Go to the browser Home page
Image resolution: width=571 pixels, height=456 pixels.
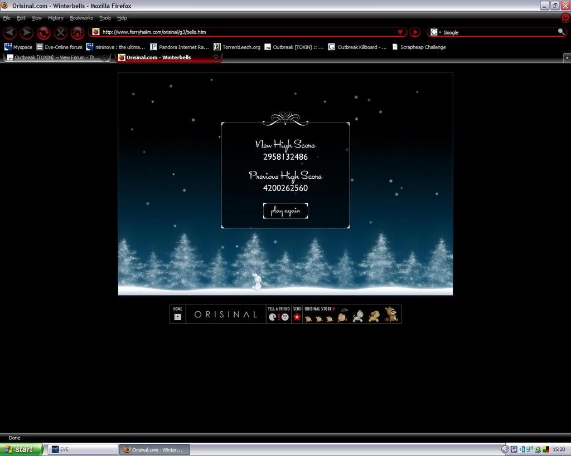coord(77,32)
